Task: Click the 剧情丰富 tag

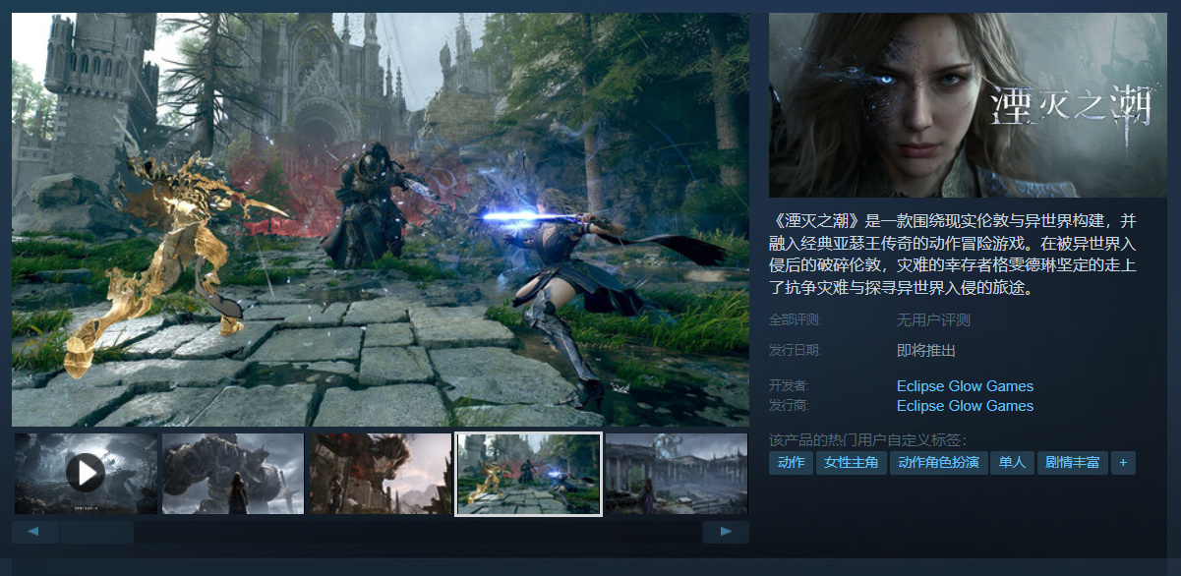Action: pos(1073,463)
